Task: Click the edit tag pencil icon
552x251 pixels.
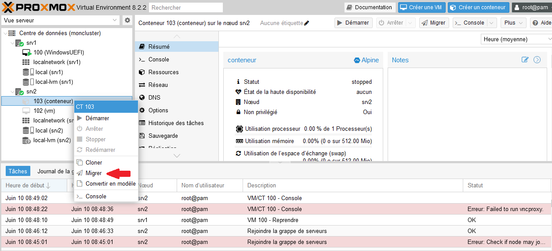Action: [307, 23]
